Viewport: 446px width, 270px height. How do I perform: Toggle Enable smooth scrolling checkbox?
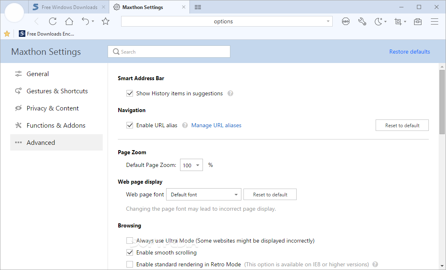click(130, 252)
